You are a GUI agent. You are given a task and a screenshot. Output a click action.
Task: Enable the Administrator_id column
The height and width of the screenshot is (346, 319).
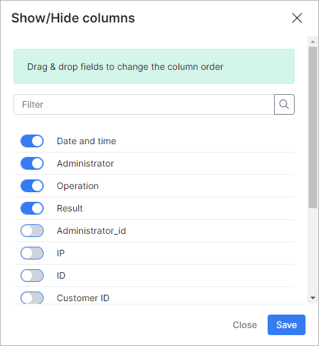[x=32, y=231]
